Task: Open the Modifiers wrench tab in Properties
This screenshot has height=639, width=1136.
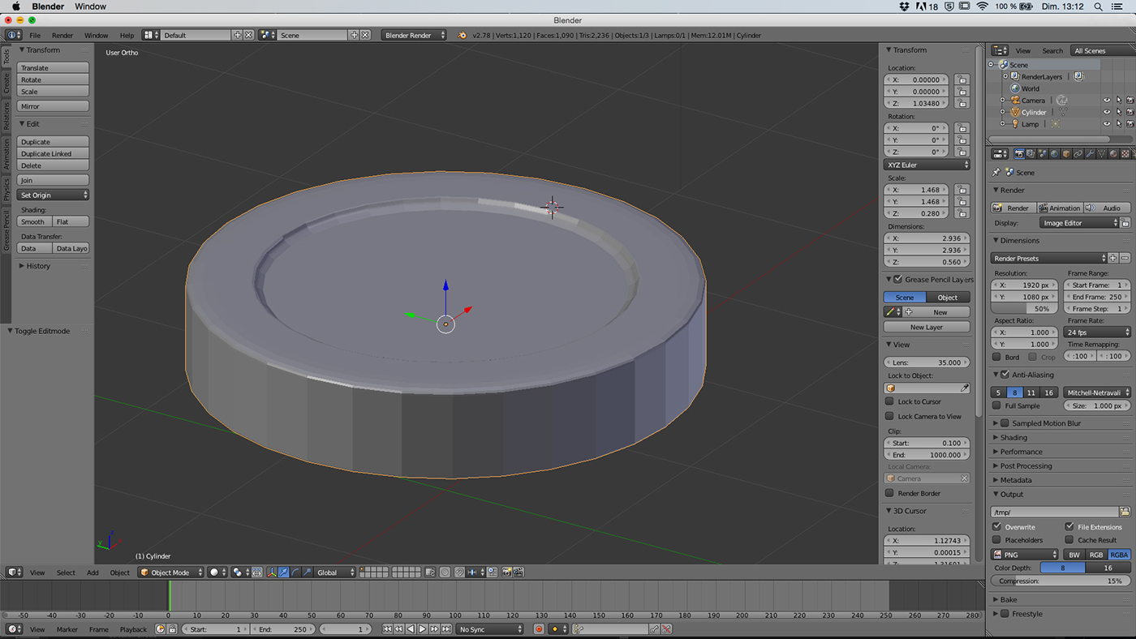Action: (x=1090, y=153)
